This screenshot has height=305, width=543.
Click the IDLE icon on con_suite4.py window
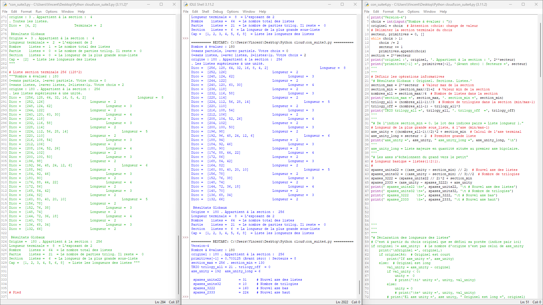366,4
